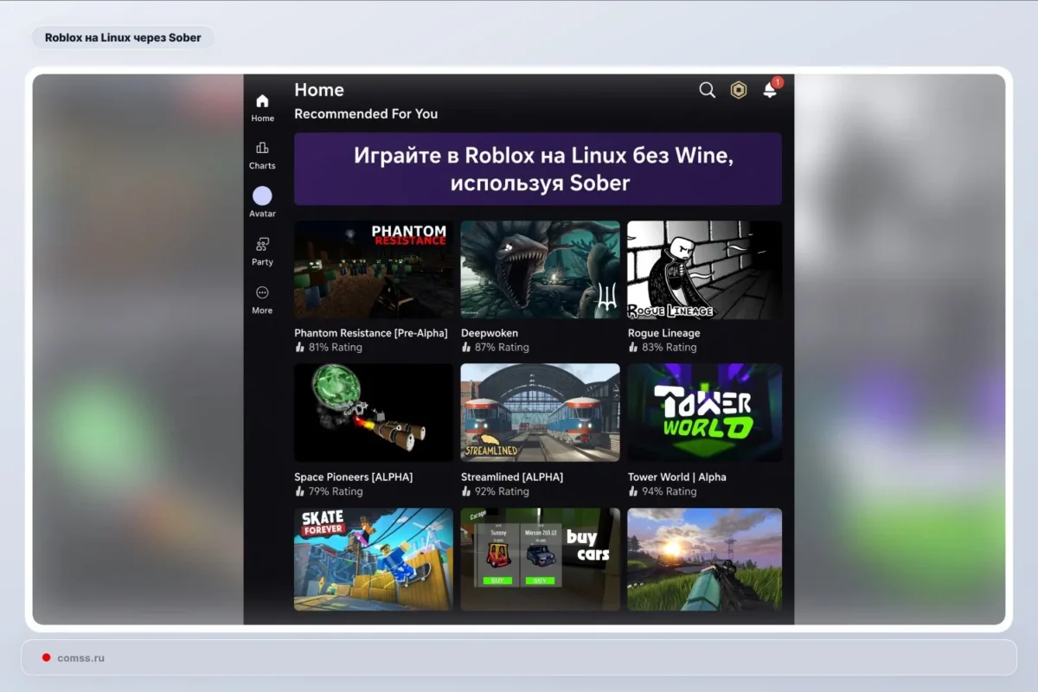Open the More menu in sidebar

[262, 293]
